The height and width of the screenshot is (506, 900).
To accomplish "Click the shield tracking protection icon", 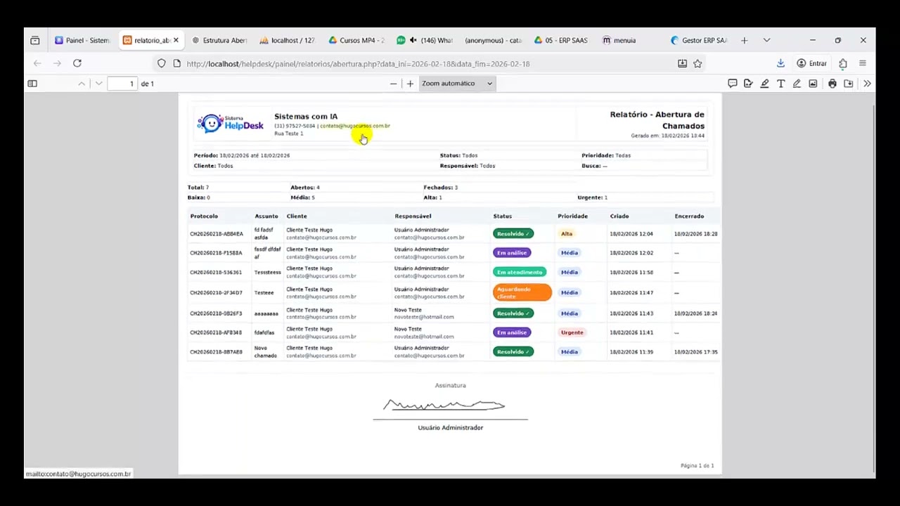I will [x=162, y=63].
